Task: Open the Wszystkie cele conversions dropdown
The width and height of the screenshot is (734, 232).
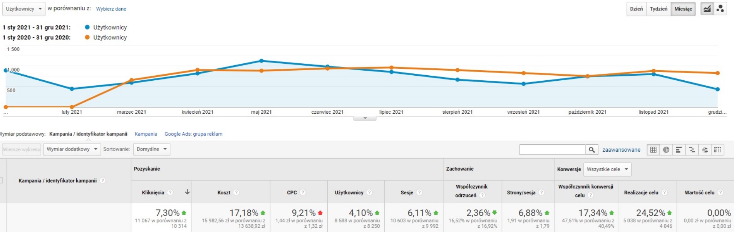Action: pos(607,169)
